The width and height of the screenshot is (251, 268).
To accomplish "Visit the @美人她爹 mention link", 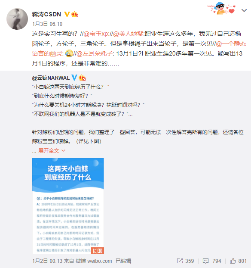I will [128, 34].
